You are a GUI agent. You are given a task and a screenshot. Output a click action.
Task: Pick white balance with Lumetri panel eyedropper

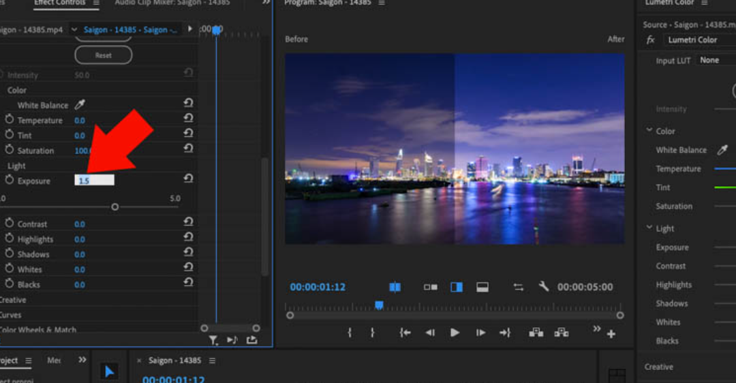click(x=722, y=150)
